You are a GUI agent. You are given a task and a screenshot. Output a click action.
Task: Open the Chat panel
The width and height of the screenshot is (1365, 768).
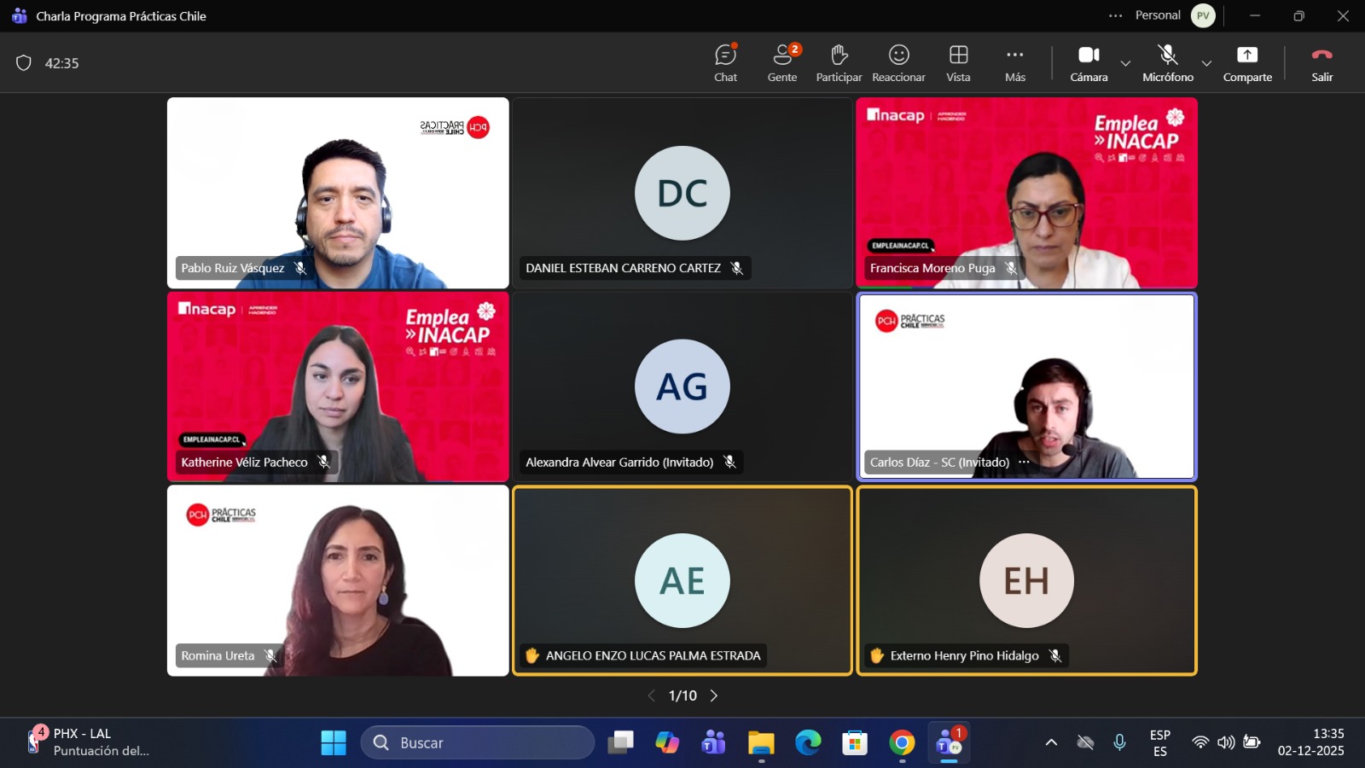725,63
